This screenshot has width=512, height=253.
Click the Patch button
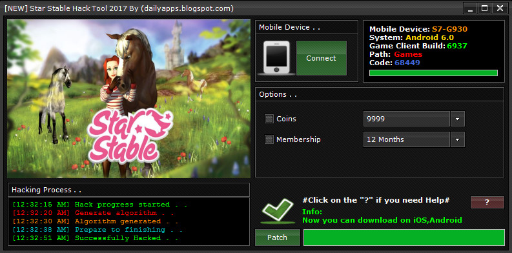pyautogui.click(x=277, y=238)
